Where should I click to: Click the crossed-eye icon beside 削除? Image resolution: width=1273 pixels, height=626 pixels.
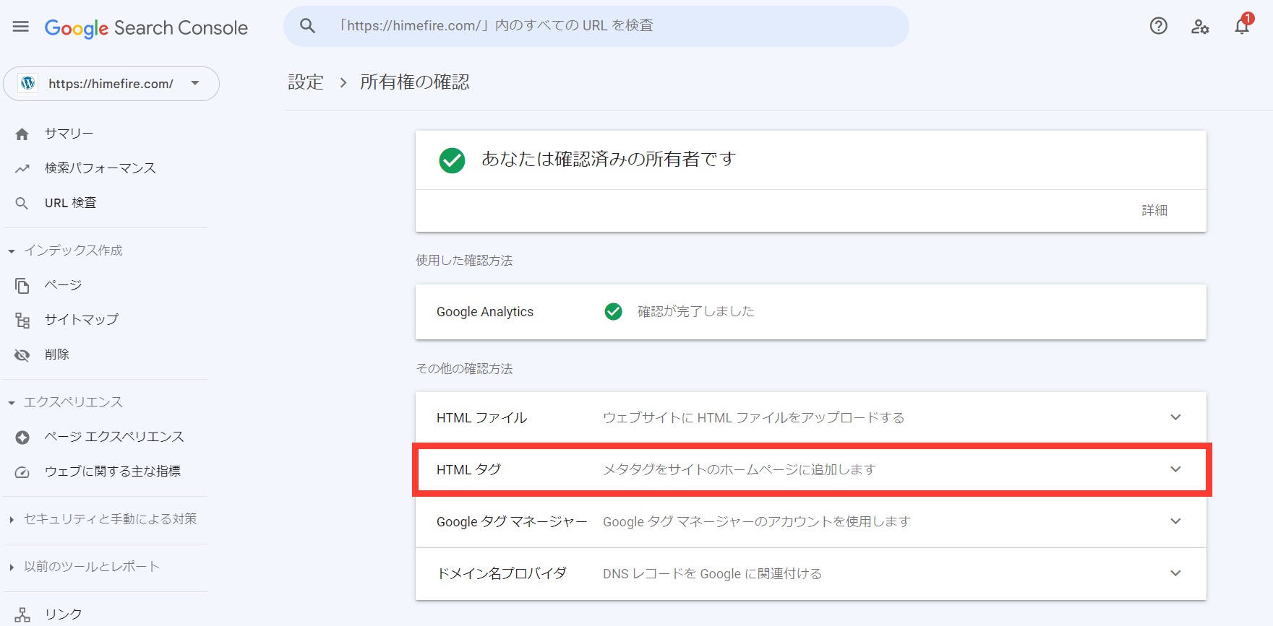click(22, 355)
